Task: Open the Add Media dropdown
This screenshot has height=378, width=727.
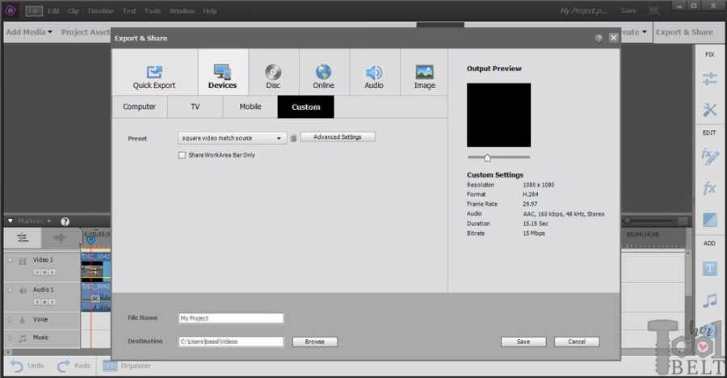Action: coord(29,32)
